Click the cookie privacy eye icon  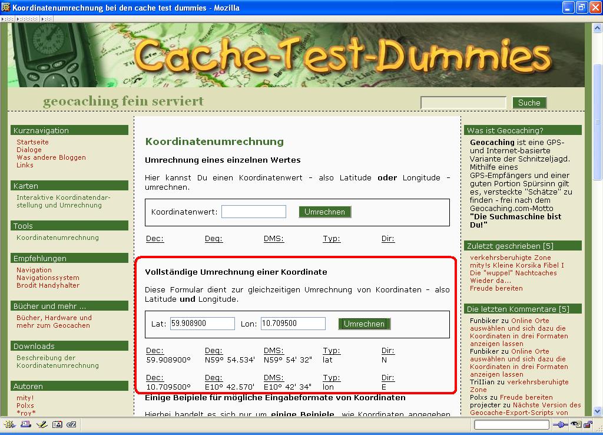pyautogui.click(x=576, y=424)
